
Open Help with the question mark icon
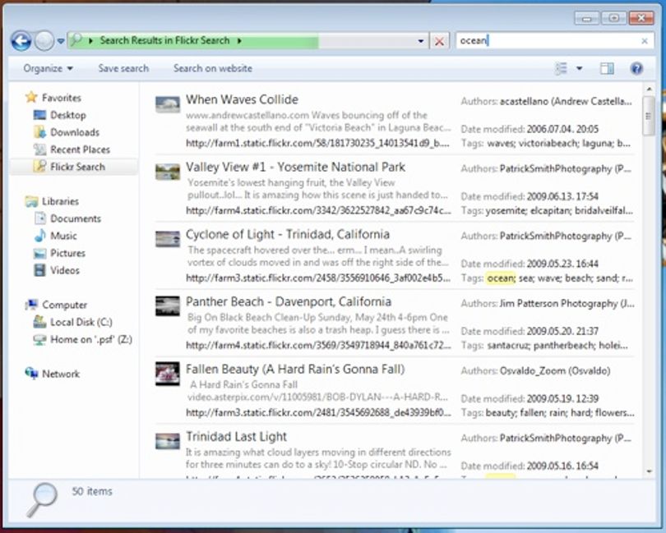[636, 68]
